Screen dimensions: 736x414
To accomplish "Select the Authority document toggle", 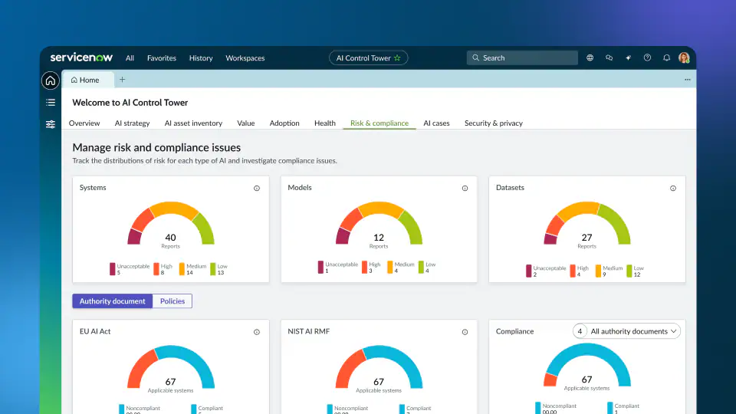I will pyautogui.click(x=113, y=301).
